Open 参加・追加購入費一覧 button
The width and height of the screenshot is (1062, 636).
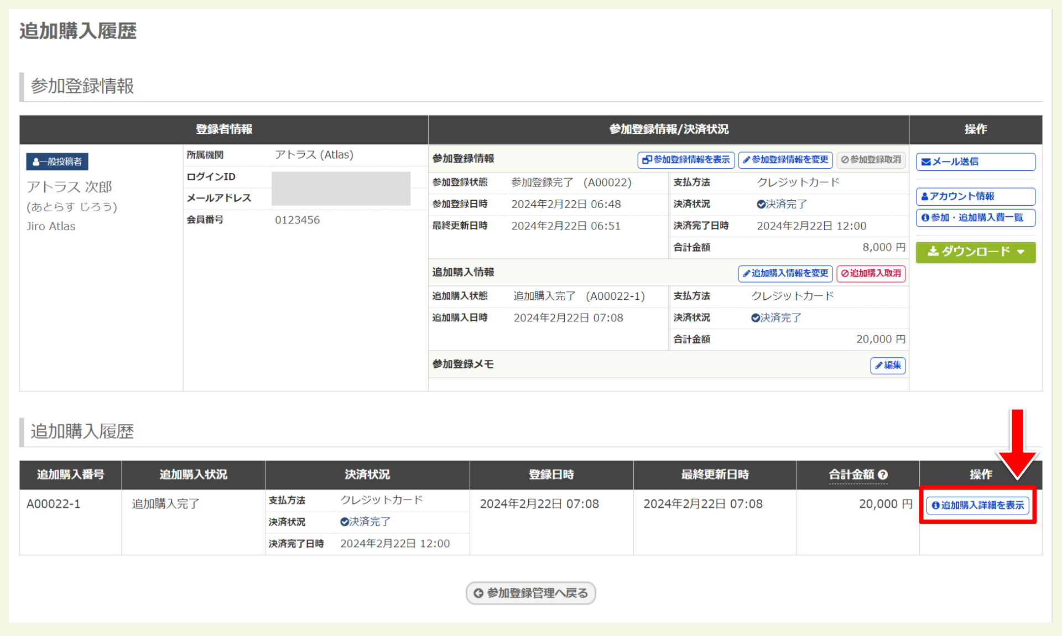(x=975, y=217)
